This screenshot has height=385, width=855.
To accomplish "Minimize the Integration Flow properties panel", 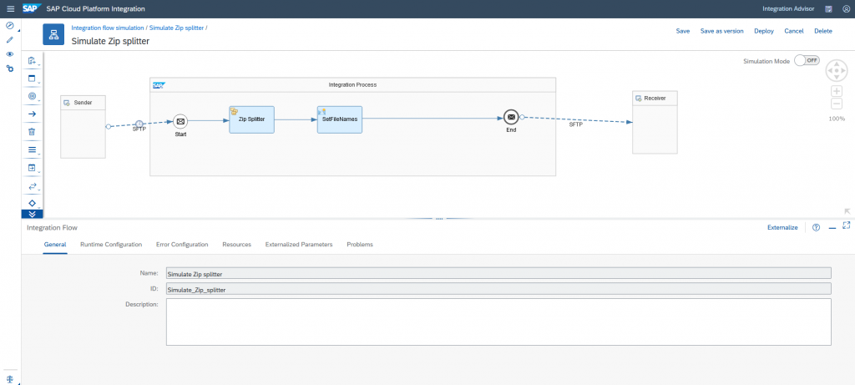I will (832, 228).
